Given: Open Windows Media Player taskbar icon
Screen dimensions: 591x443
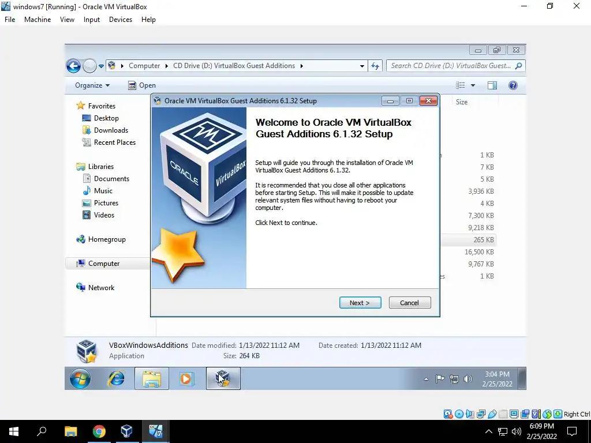Looking at the screenshot, I should tap(186, 378).
